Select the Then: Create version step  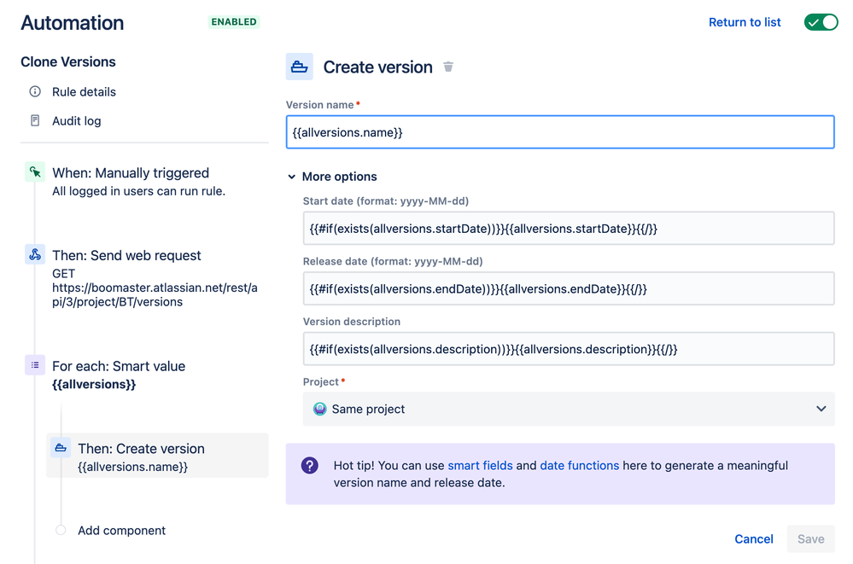tap(141, 449)
